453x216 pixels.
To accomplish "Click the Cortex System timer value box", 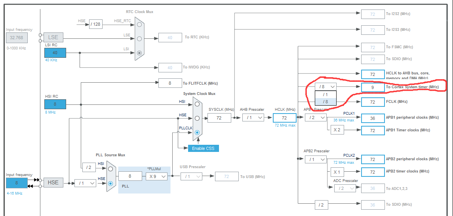I will click(x=373, y=87).
